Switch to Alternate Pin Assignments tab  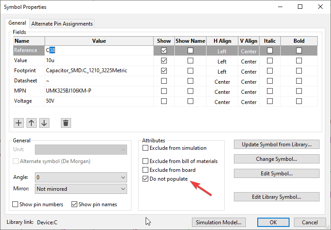pos(62,24)
